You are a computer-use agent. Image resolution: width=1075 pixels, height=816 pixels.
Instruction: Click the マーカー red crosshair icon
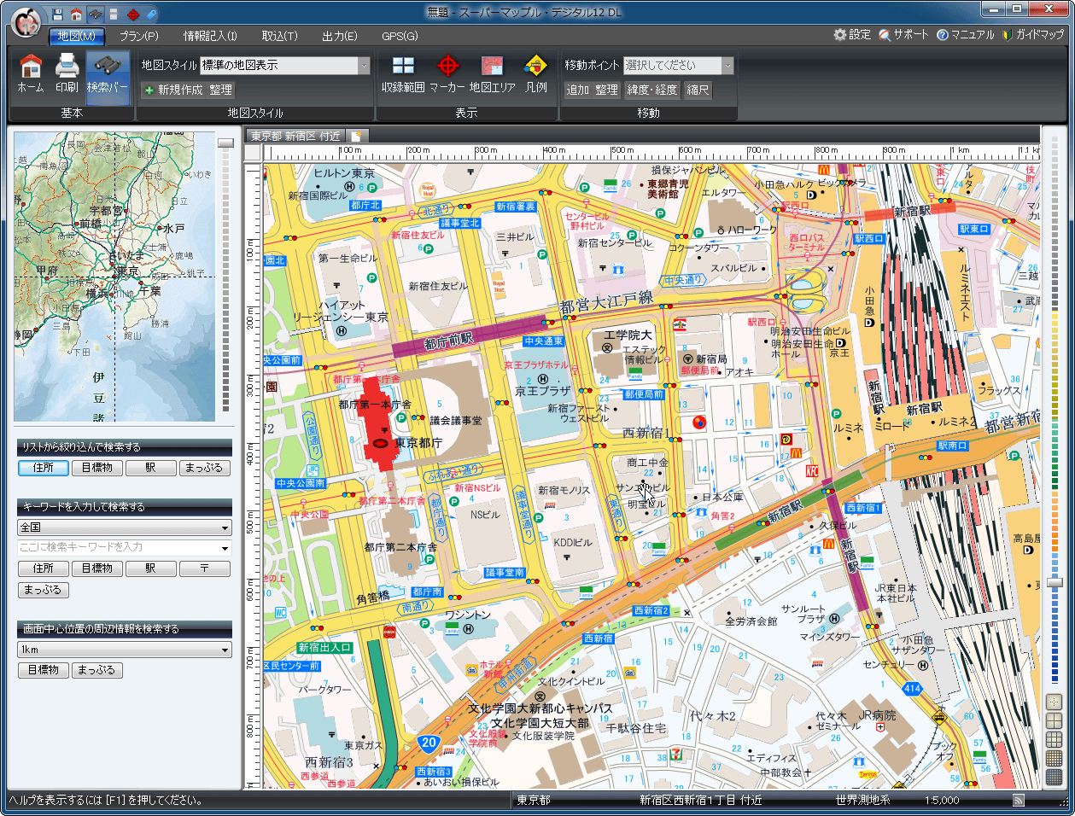[x=447, y=74]
